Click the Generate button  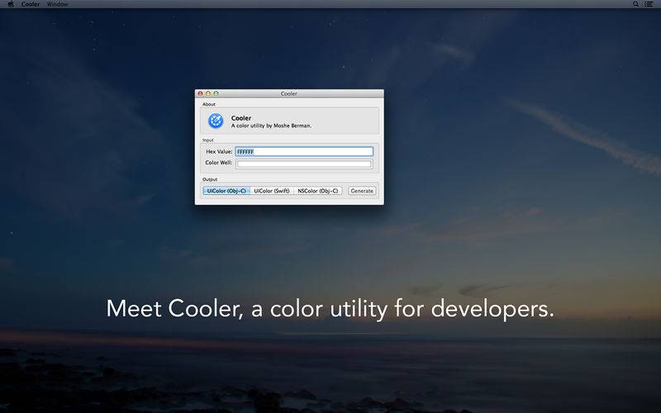point(362,191)
